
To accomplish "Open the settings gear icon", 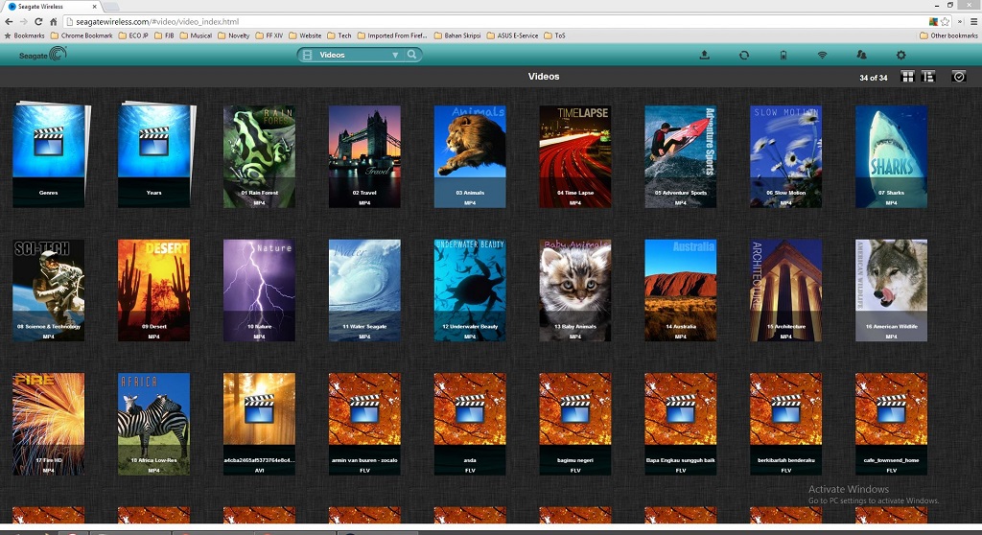I will click(900, 56).
